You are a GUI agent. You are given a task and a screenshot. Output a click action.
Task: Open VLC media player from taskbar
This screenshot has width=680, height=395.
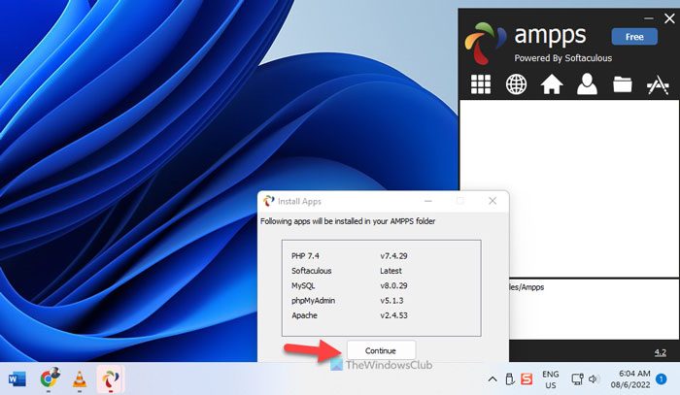79,379
